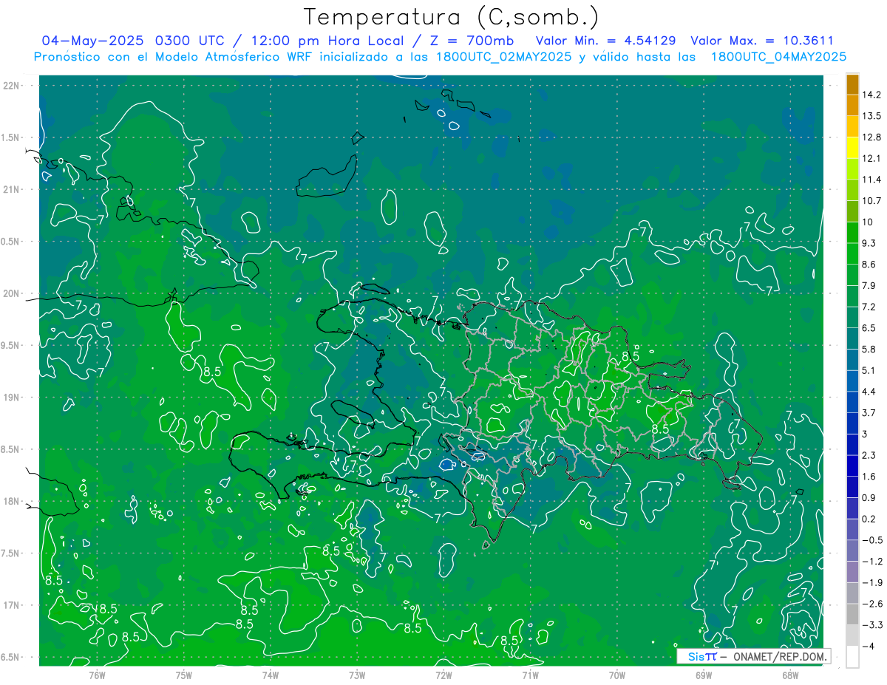Click the "69W" longitude axis label
The height and width of the screenshot is (685, 887).
pyautogui.click(x=704, y=675)
